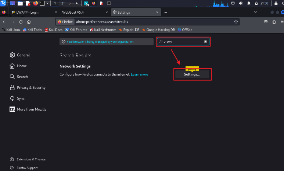
Task: Expand the list all tabs chevron
Action: (x=255, y=12)
